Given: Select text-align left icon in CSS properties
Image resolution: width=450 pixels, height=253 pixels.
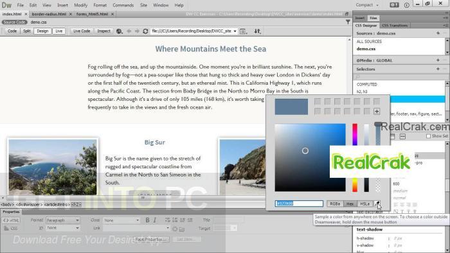Looking at the screenshot, I should [x=396, y=205].
